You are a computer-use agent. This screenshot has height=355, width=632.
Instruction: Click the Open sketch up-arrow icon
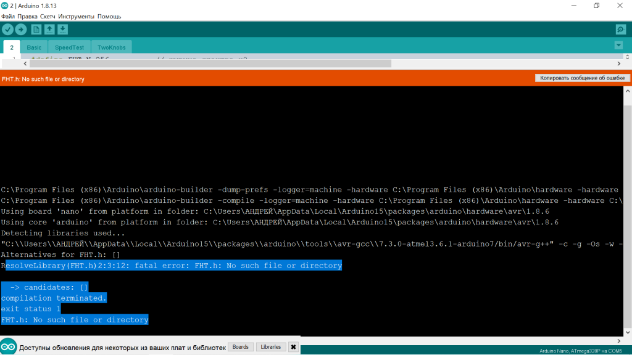click(x=49, y=30)
